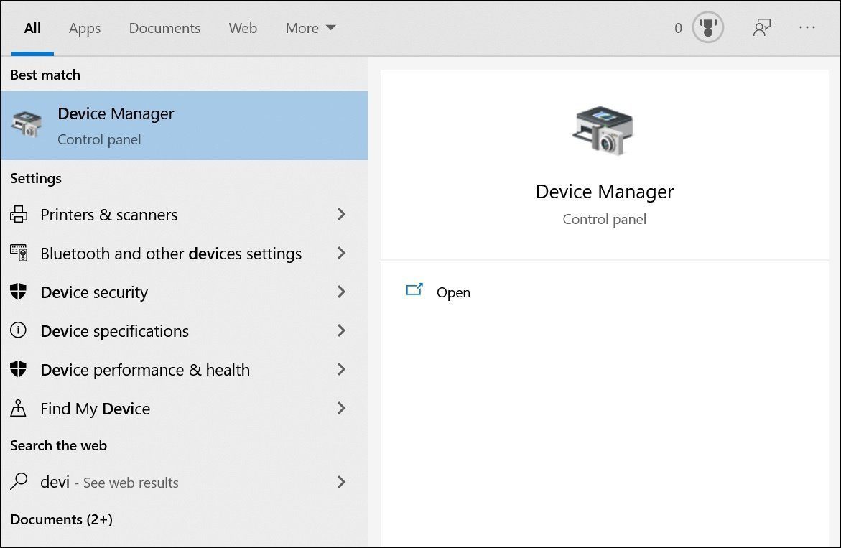Click the Open action icon

[x=414, y=290]
